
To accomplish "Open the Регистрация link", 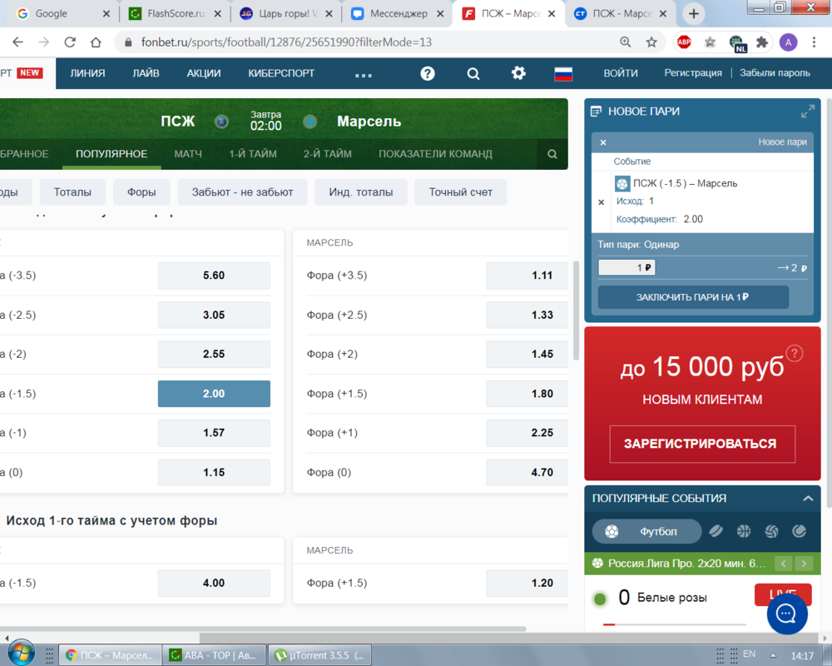I will 693,73.
